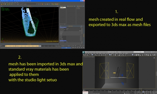Open the RealFlow scene selector dropdown
This screenshot has width=157, height=94.
[30, 4]
